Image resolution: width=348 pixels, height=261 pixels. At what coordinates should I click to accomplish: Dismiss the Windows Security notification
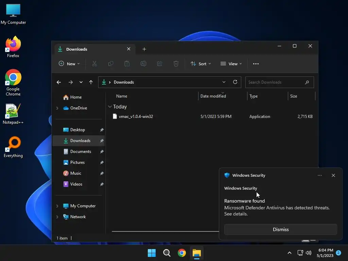click(x=280, y=229)
